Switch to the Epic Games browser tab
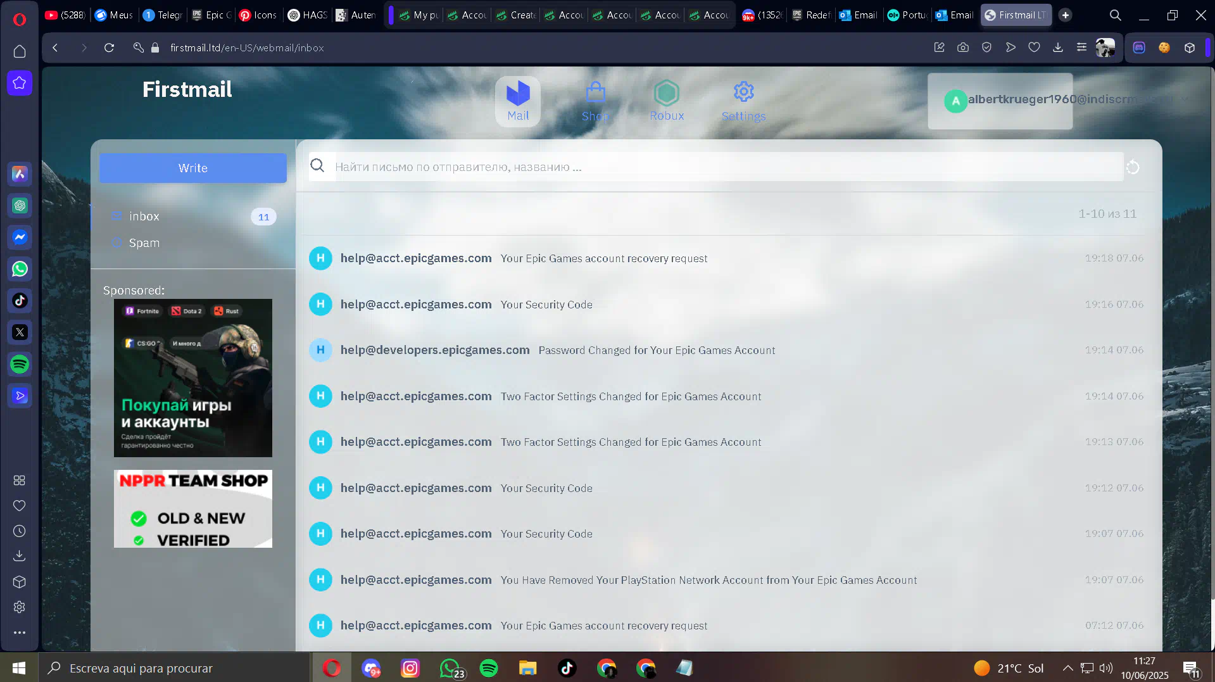Viewport: 1215px width, 682px height. [211, 15]
